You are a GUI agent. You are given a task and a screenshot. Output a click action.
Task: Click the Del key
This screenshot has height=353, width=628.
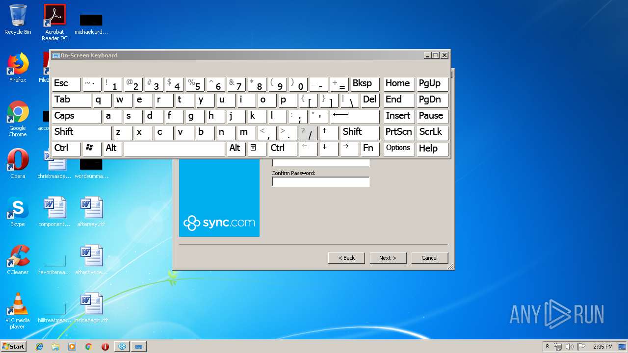[370, 100]
